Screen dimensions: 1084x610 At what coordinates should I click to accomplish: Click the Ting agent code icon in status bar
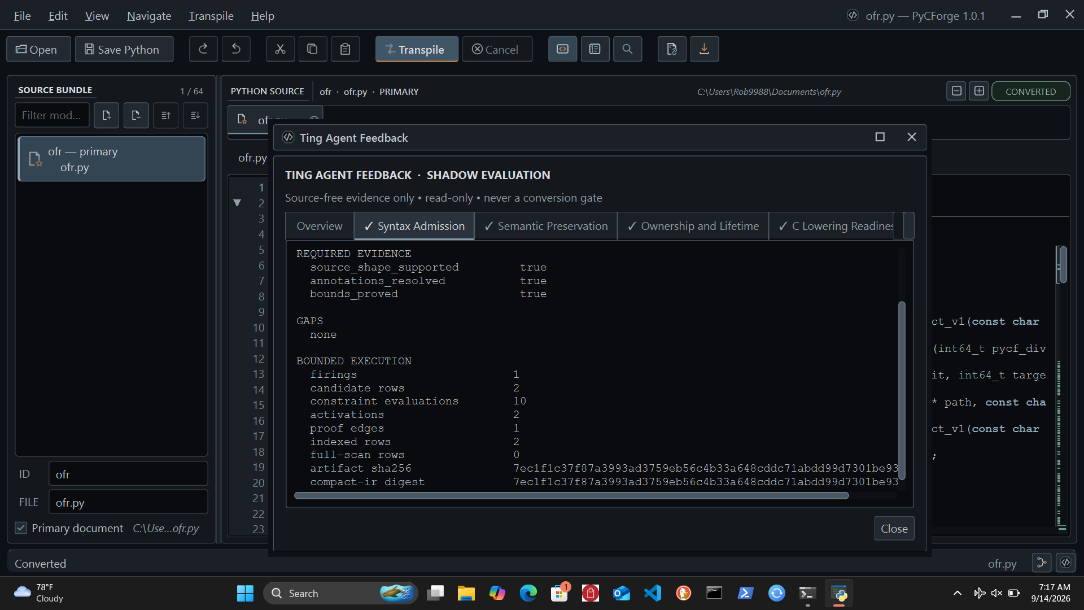coord(1065,563)
